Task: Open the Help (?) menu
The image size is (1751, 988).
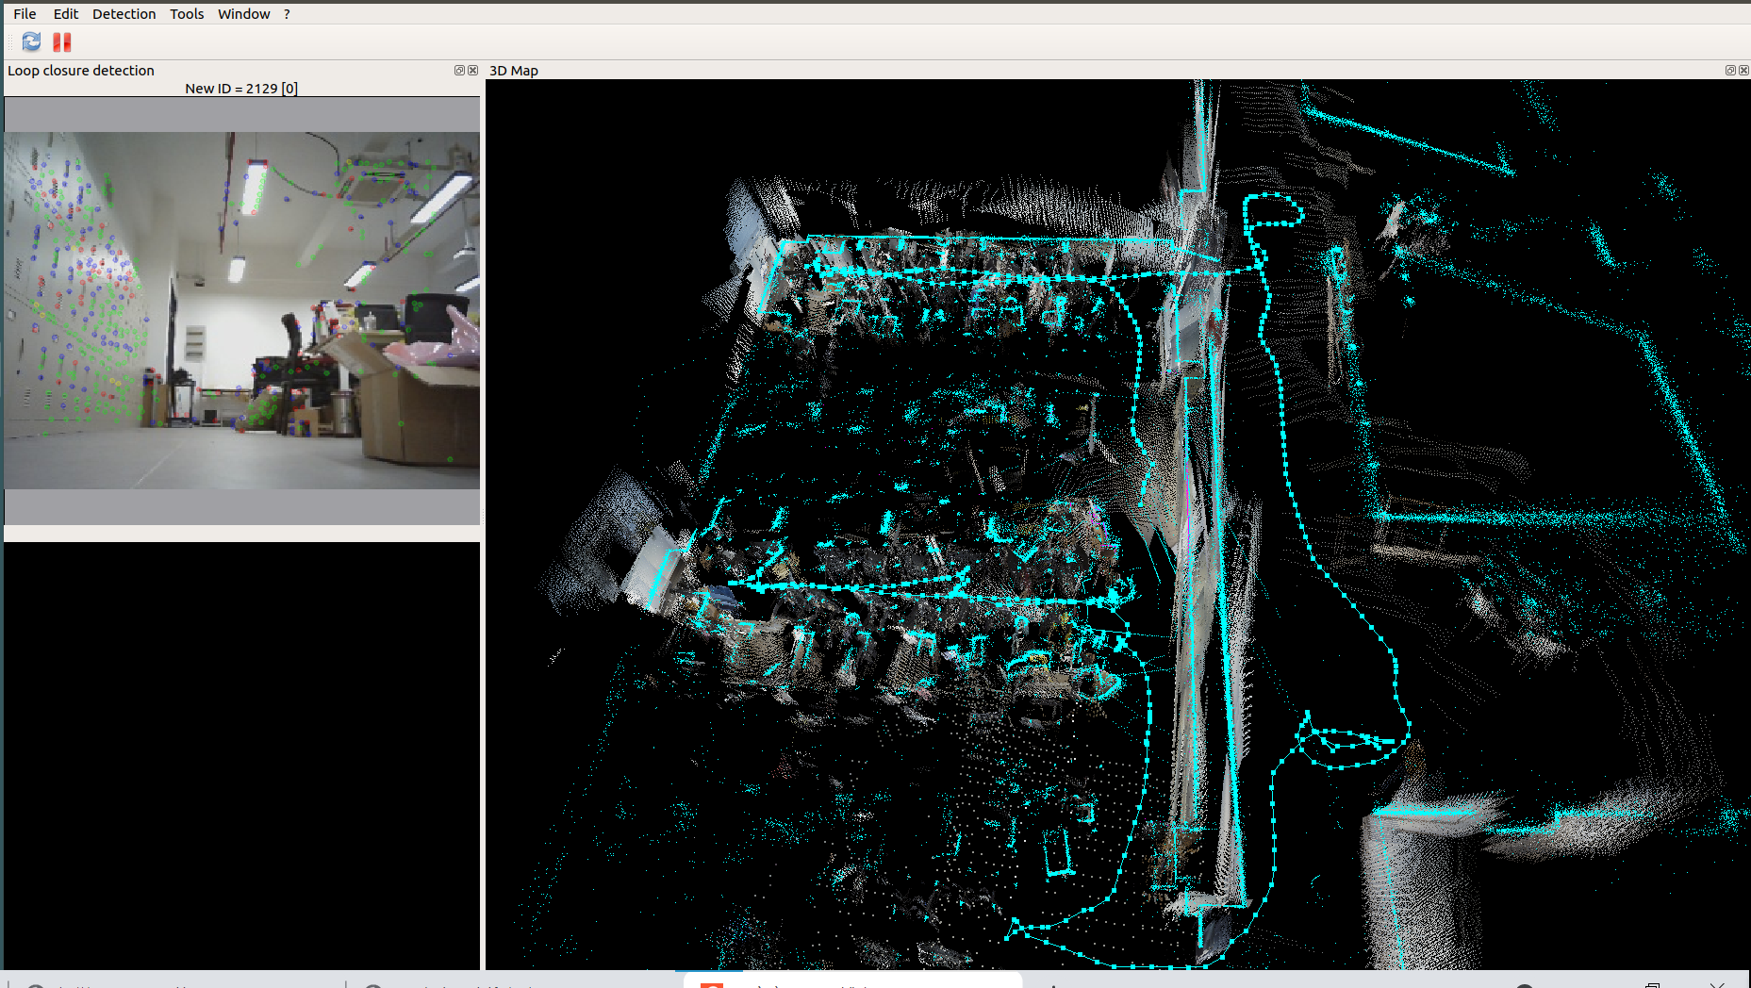Action: pyautogui.click(x=286, y=13)
